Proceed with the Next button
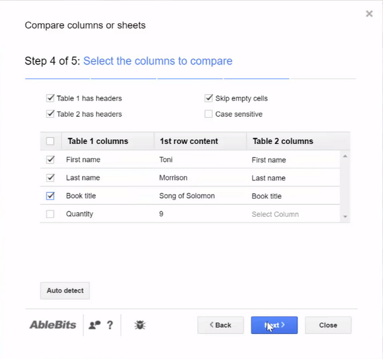This screenshot has width=383, height=359. (x=274, y=325)
